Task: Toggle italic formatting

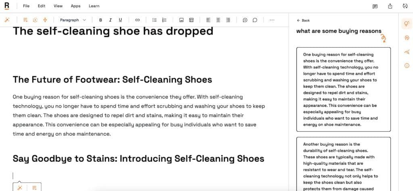Action: [x=111, y=20]
